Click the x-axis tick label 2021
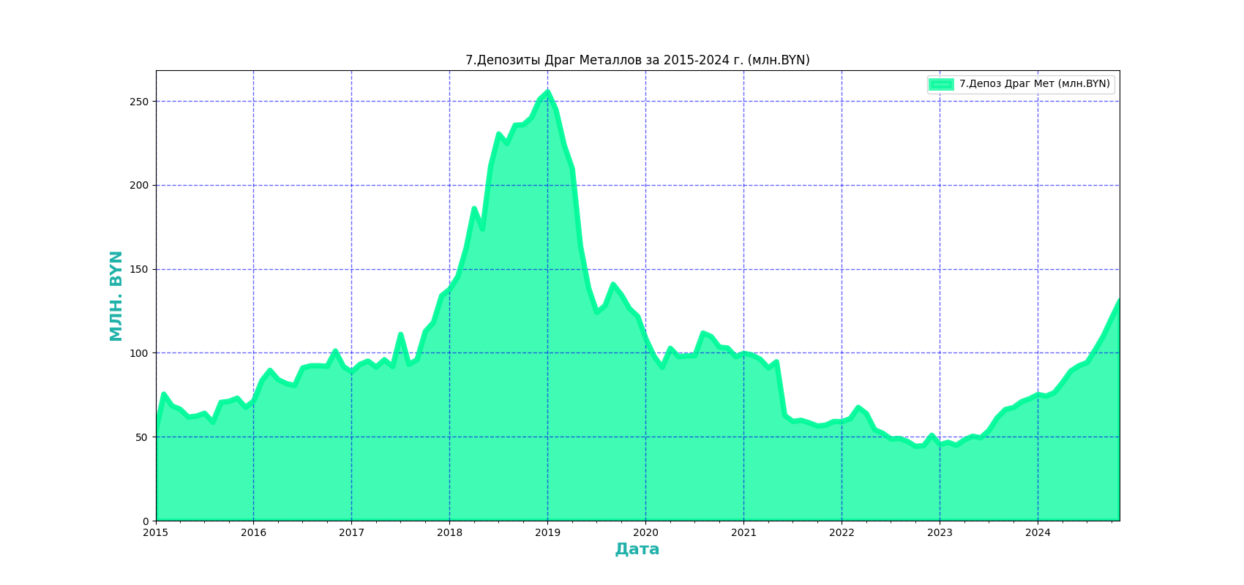Screen dimensions: 1244x585 point(743,533)
